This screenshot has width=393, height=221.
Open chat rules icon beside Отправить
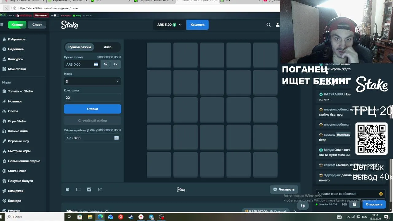[355, 204]
